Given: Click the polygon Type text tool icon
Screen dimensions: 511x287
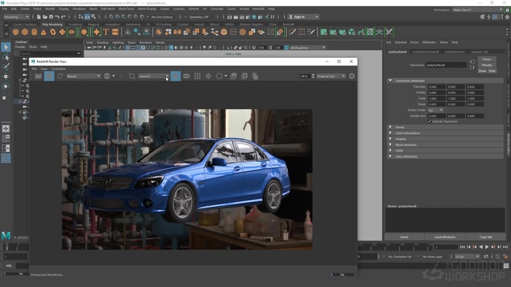Looking at the screenshot, I should click(106, 32).
